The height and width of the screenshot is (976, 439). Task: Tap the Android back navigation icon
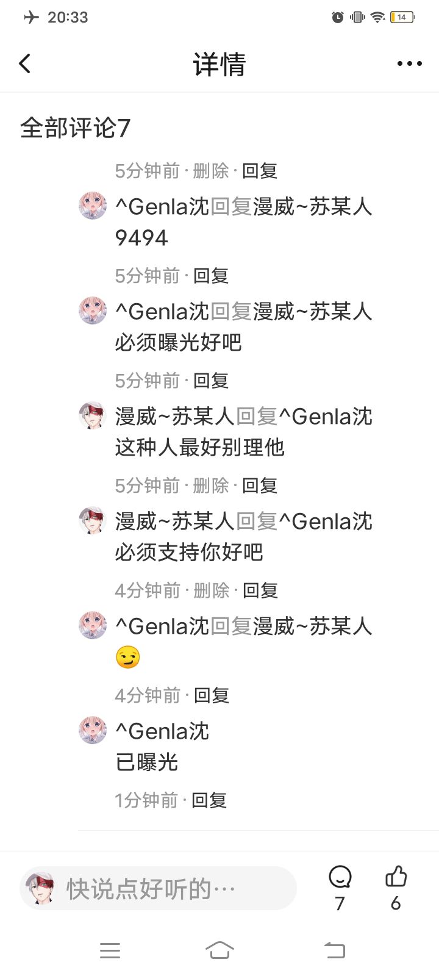pos(335,950)
